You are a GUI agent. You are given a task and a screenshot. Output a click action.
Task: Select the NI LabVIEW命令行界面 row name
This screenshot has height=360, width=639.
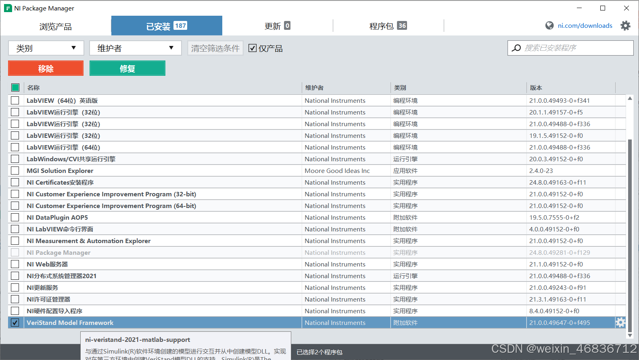click(60, 229)
